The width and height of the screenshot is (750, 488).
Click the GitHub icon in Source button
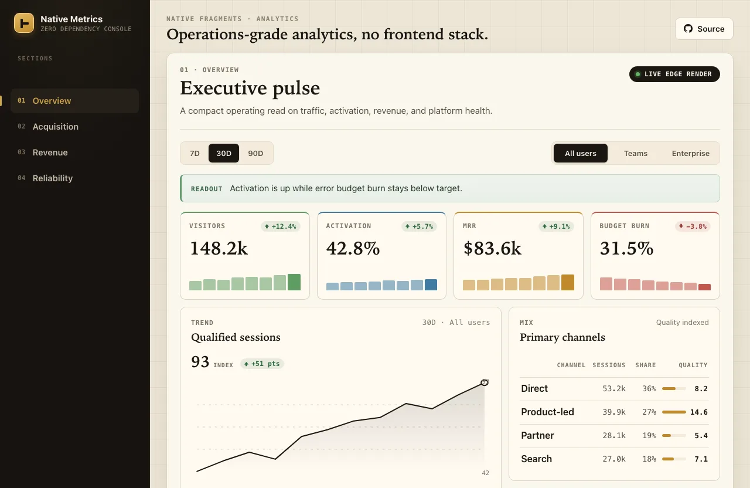point(688,29)
